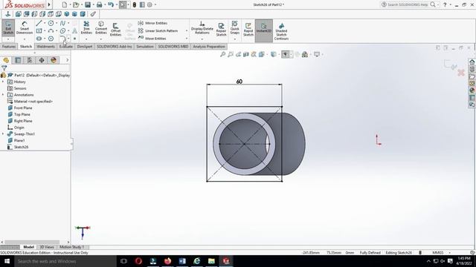Image resolution: width=476 pixels, height=267 pixels.
Task: Open the FeatureManager design tree tab
Action: [x=6, y=60]
